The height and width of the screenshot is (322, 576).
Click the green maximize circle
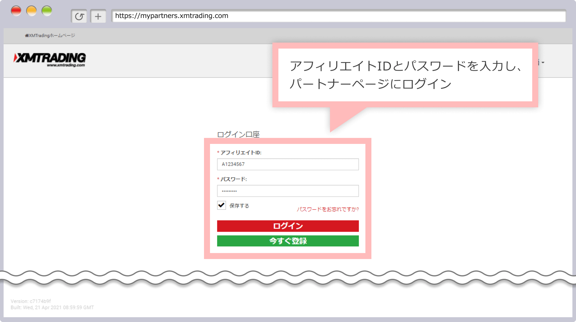pyautogui.click(x=47, y=11)
